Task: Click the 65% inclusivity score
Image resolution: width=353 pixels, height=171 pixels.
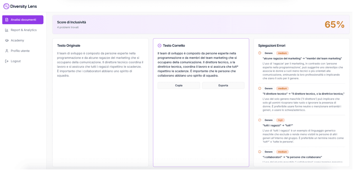Action: click(335, 25)
